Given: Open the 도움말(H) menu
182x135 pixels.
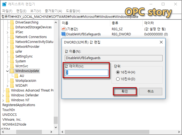Looking at the screenshot, I should [73, 11].
